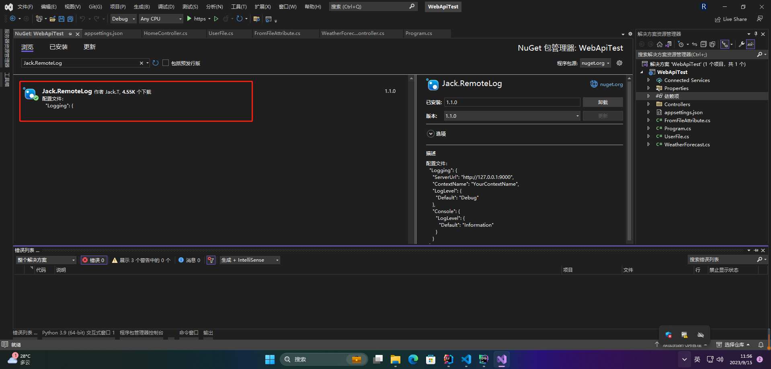Switch to the updates 更新 NuGet tab
771x369 pixels.
pyautogui.click(x=90, y=47)
